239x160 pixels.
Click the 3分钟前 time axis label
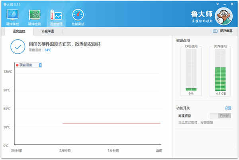[17, 150]
